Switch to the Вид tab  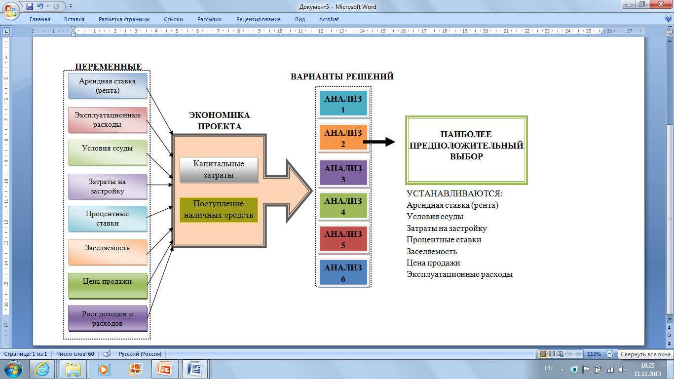tap(300, 19)
